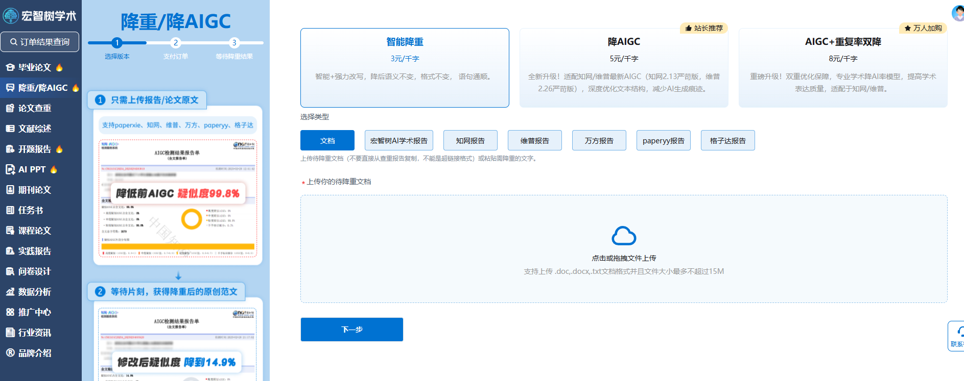The width and height of the screenshot is (964, 381).
Task: Click the 数据分析 chart icon
Action: [10, 292]
